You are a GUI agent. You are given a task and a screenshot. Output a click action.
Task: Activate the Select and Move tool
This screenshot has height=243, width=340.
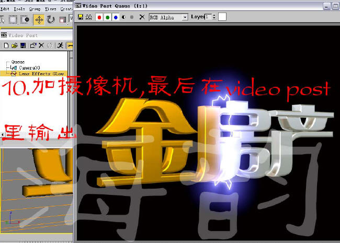39,20
